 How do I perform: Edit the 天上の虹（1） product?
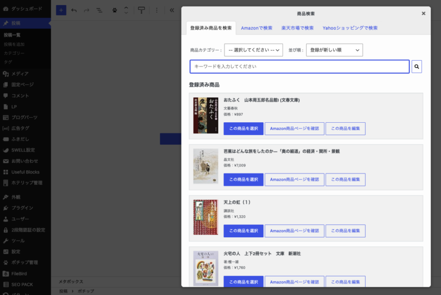[x=345, y=231]
